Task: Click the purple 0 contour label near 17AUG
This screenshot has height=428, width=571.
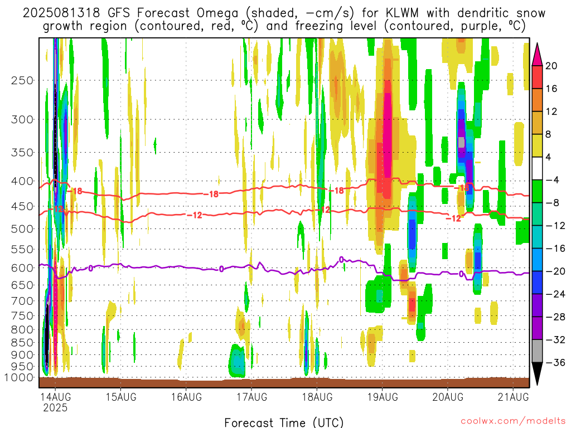Action: tap(221, 269)
